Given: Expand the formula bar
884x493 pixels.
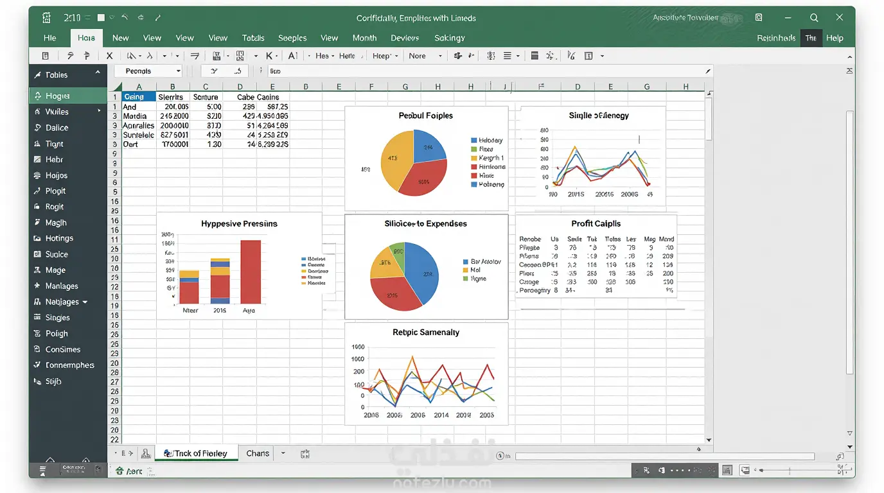Looking at the screenshot, I should pos(709,71).
